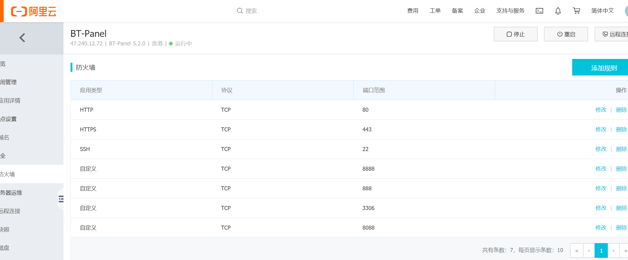Click the 添加规则 button
The image size is (628, 260).
coord(600,67)
